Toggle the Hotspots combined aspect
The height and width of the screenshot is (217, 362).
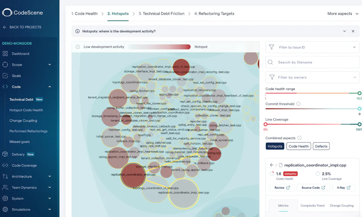[x=275, y=146]
